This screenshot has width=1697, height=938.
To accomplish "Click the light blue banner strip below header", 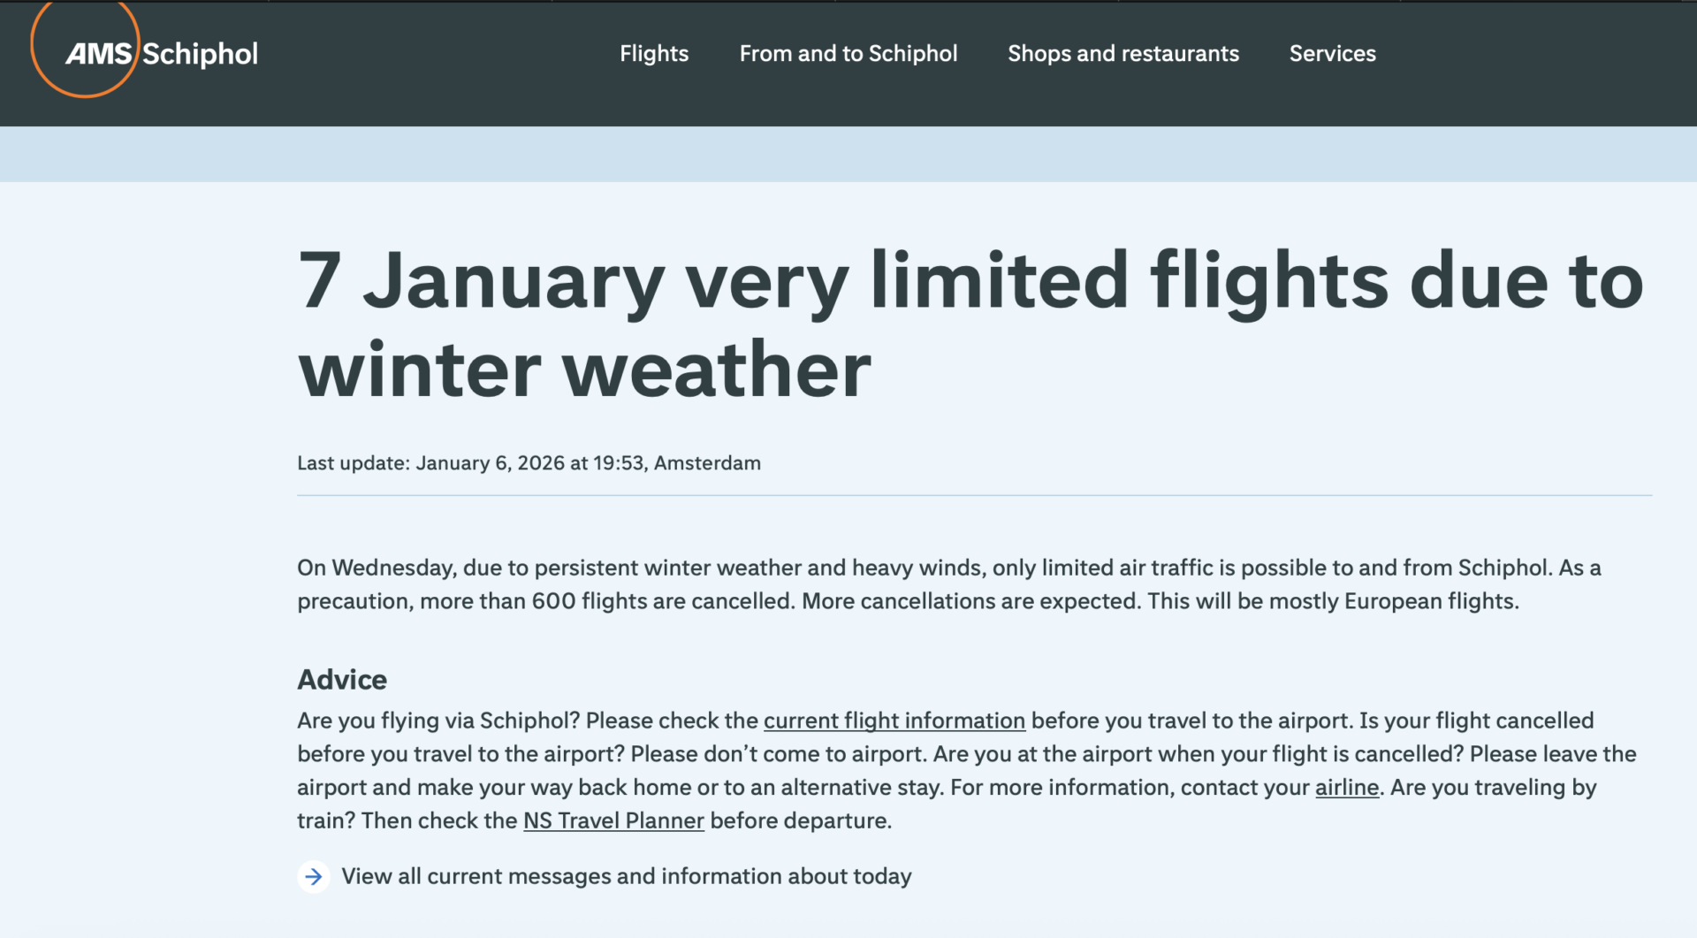I will coord(848,154).
